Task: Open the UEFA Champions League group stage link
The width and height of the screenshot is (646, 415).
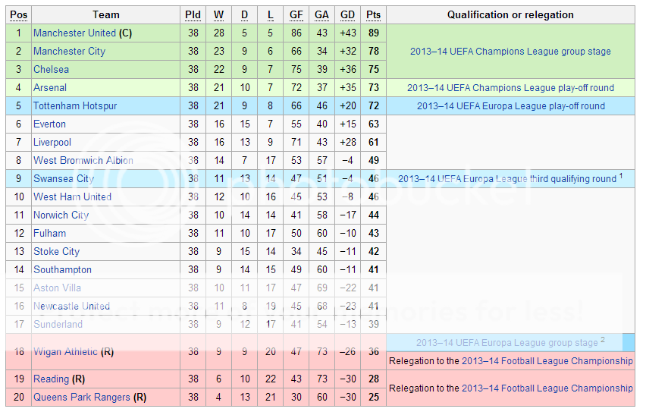Action: click(x=510, y=52)
